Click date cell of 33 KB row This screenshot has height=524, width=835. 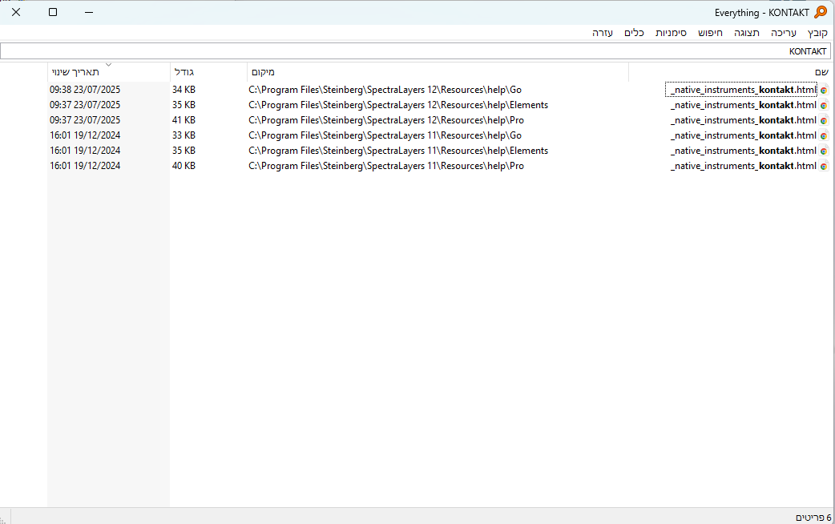click(85, 135)
